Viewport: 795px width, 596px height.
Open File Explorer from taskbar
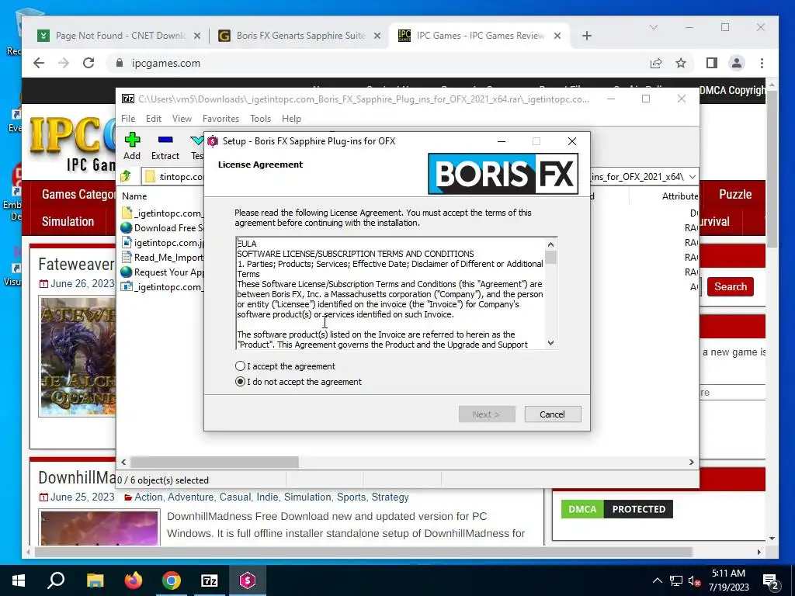tap(95, 580)
